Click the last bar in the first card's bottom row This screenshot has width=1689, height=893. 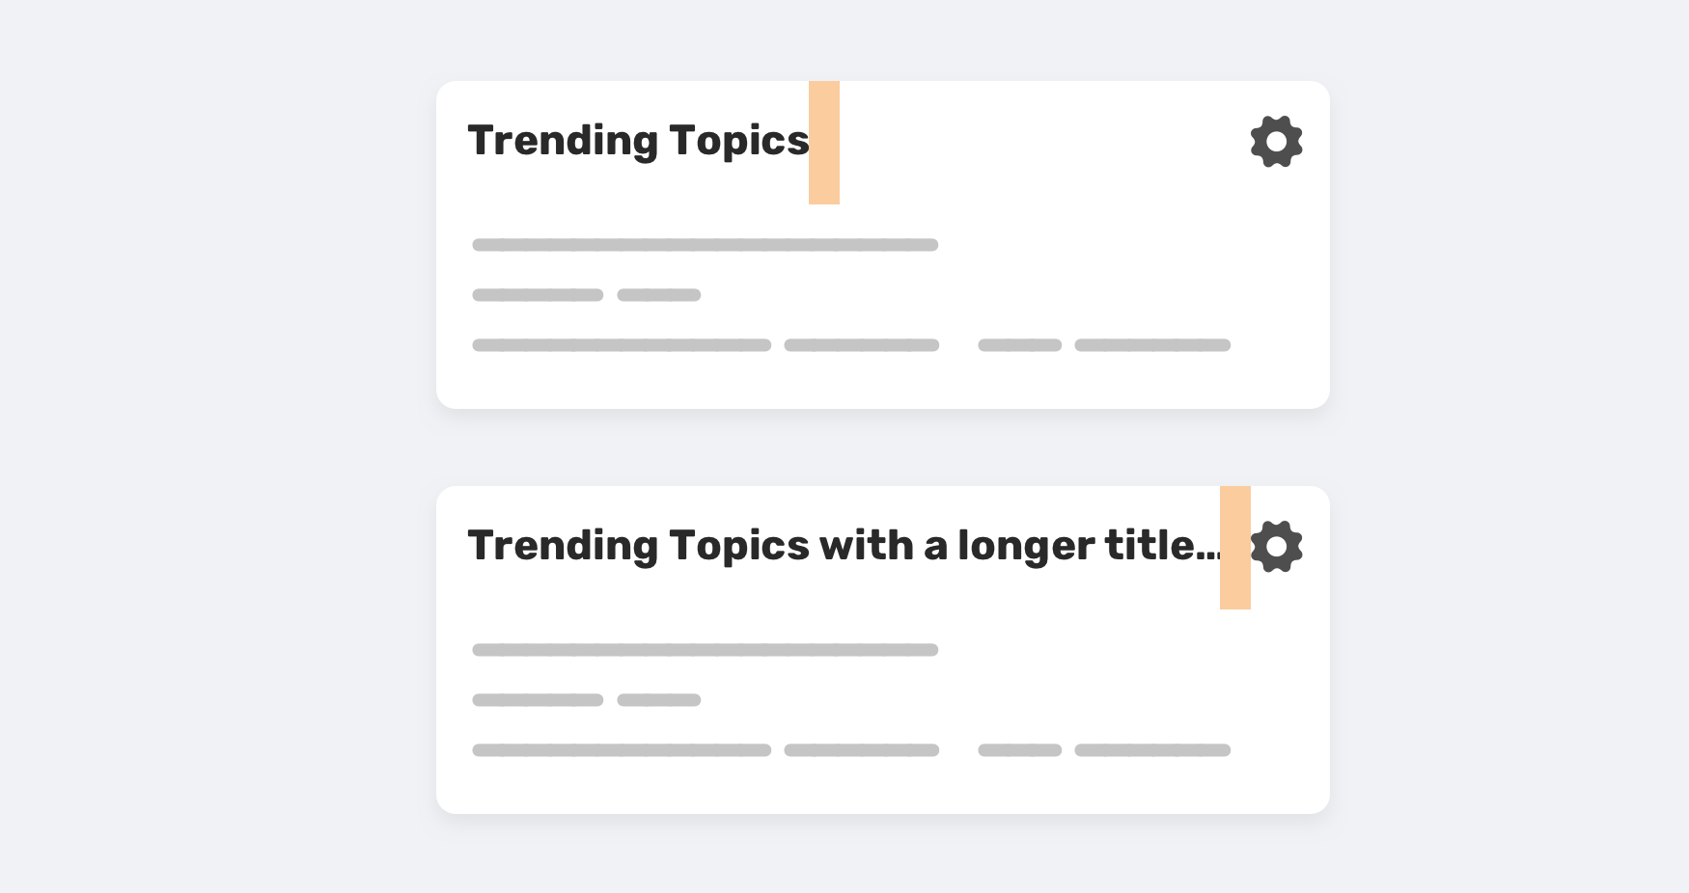(1152, 345)
